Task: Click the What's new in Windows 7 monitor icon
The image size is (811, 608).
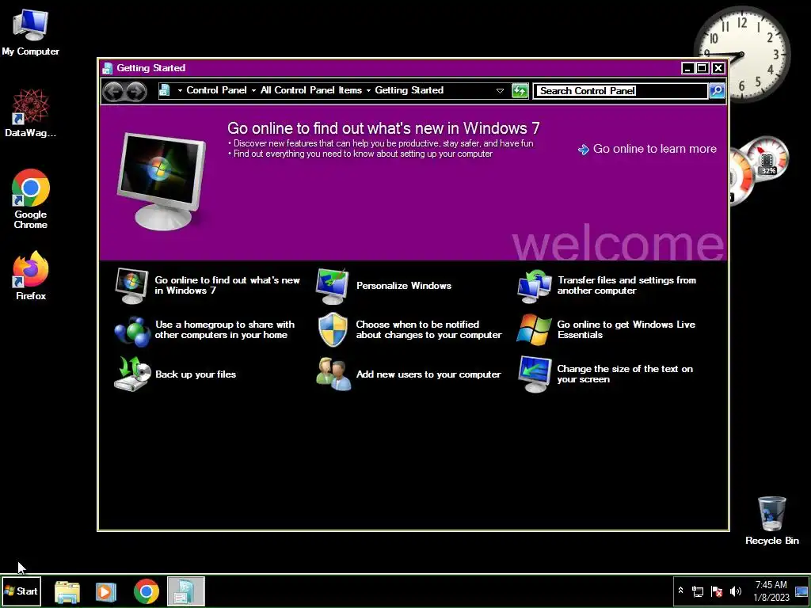Action: 131,285
